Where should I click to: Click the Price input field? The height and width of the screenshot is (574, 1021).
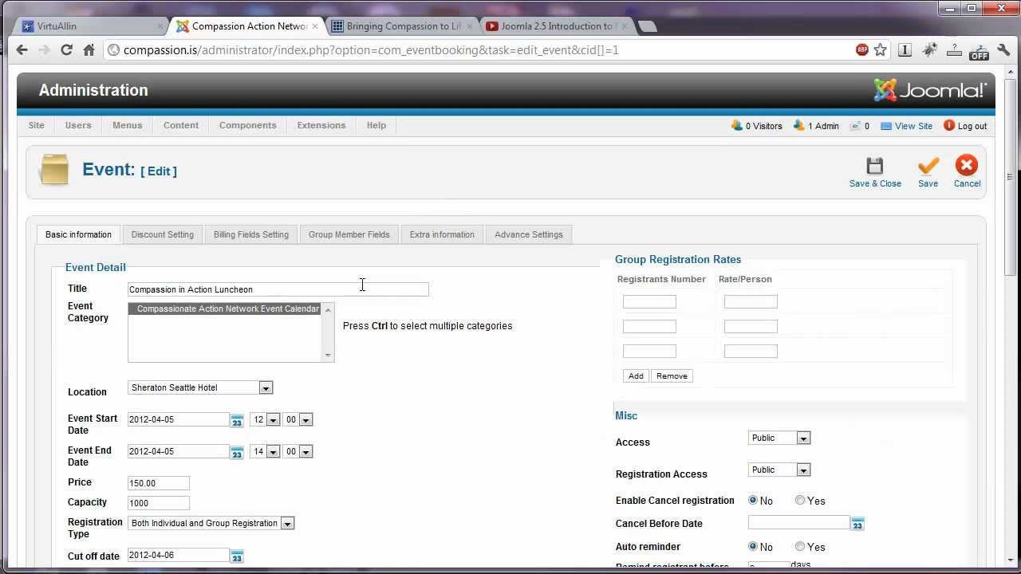click(159, 483)
